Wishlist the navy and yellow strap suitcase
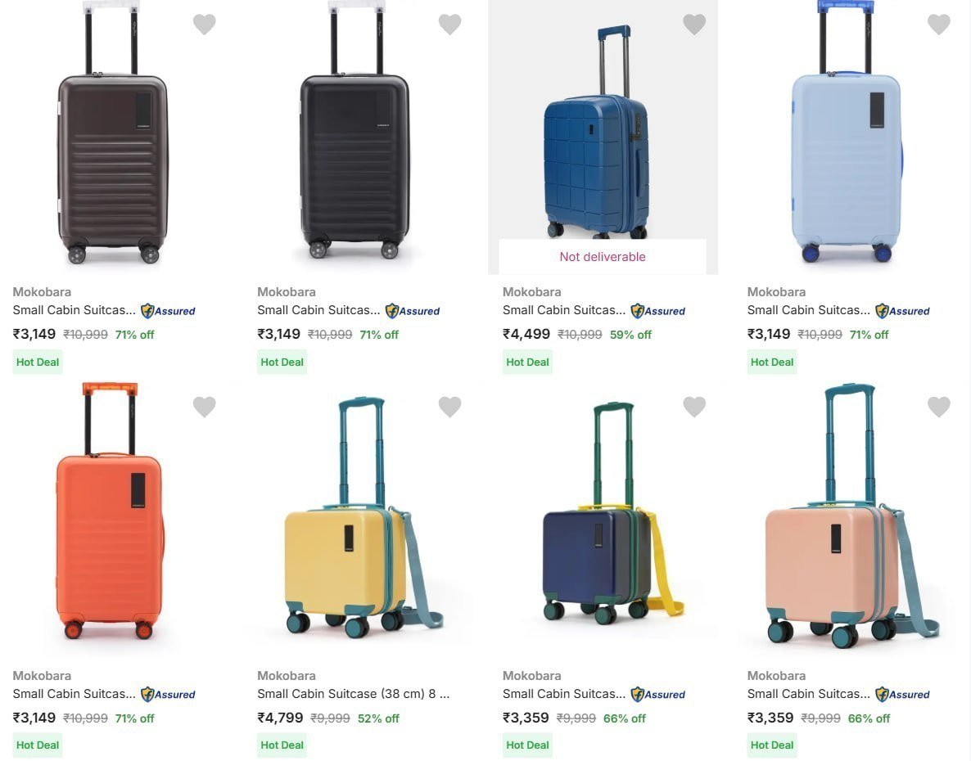Screen dimensions: 971x761 [x=694, y=407]
